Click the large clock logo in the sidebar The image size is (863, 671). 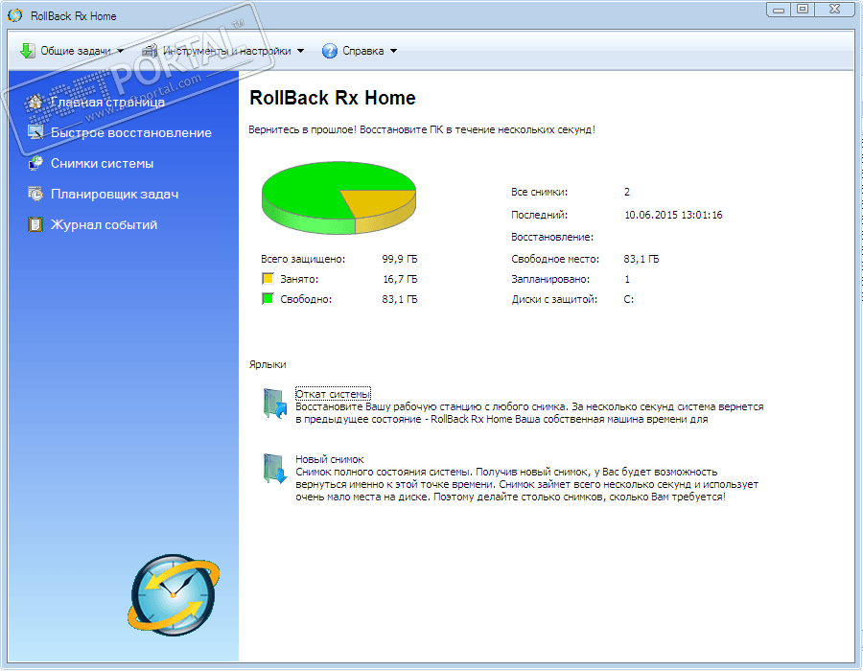coord(174,595)
